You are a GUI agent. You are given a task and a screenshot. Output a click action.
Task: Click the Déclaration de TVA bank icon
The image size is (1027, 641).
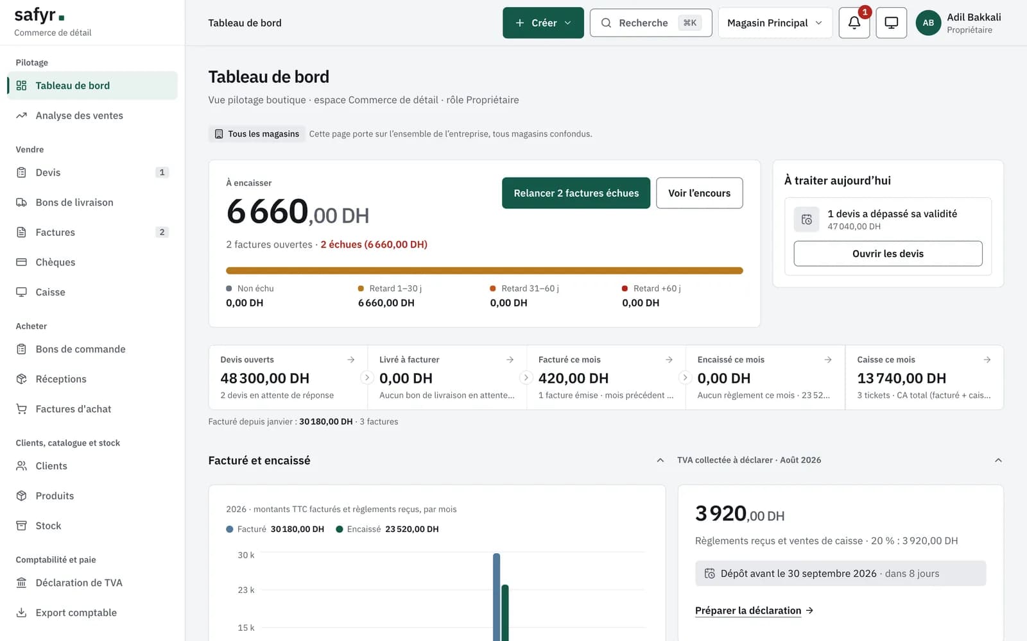(x=21, y=583)
